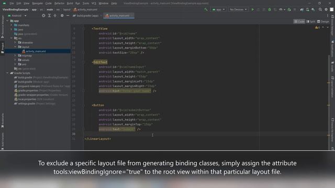
Task: Start debugging with the green bug icon
Action: [270, 9]
